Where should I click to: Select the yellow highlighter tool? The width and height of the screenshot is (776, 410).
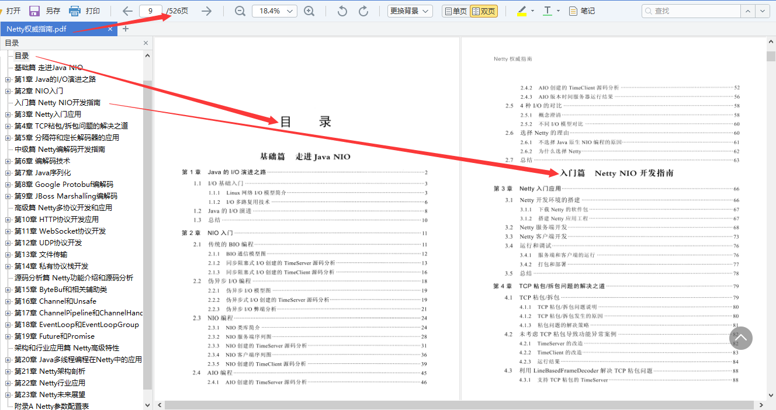[x=522, y=11]
